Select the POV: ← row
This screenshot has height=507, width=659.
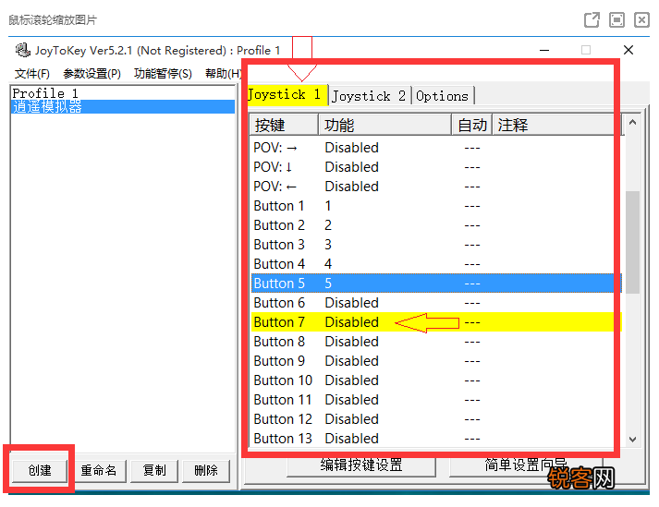pos(436,187)
